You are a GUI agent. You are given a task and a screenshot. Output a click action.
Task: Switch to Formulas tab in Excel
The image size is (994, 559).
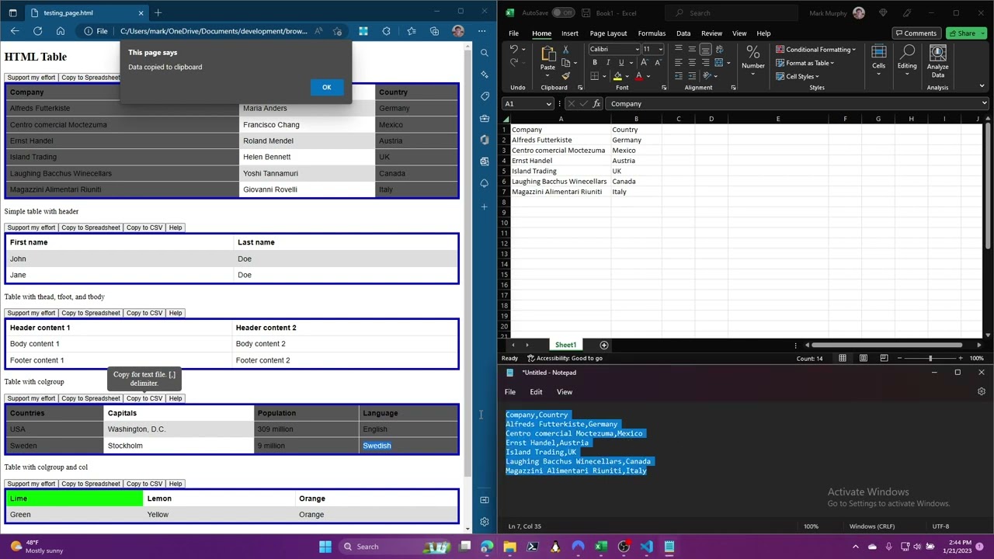click(652, 33)
